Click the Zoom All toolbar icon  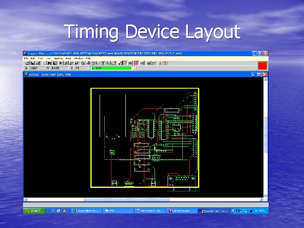[x=76, y=63]
